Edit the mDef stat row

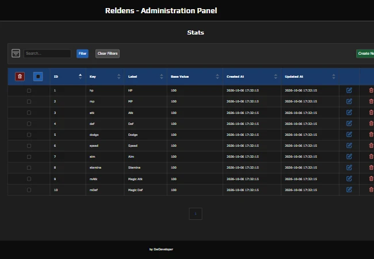349,189
